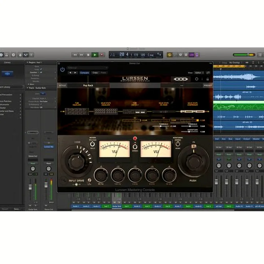The width and height of the screenshot is (264, 264).
Task: Click the Lurssen circular settings icon
Action: pyautogui.click(x=197, y=79)
